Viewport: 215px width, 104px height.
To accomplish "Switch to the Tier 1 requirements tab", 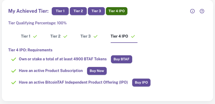I will pyautogui.click(x=29, y=36).
